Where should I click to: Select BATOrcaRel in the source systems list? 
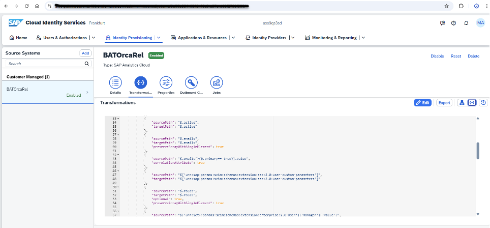48,92
